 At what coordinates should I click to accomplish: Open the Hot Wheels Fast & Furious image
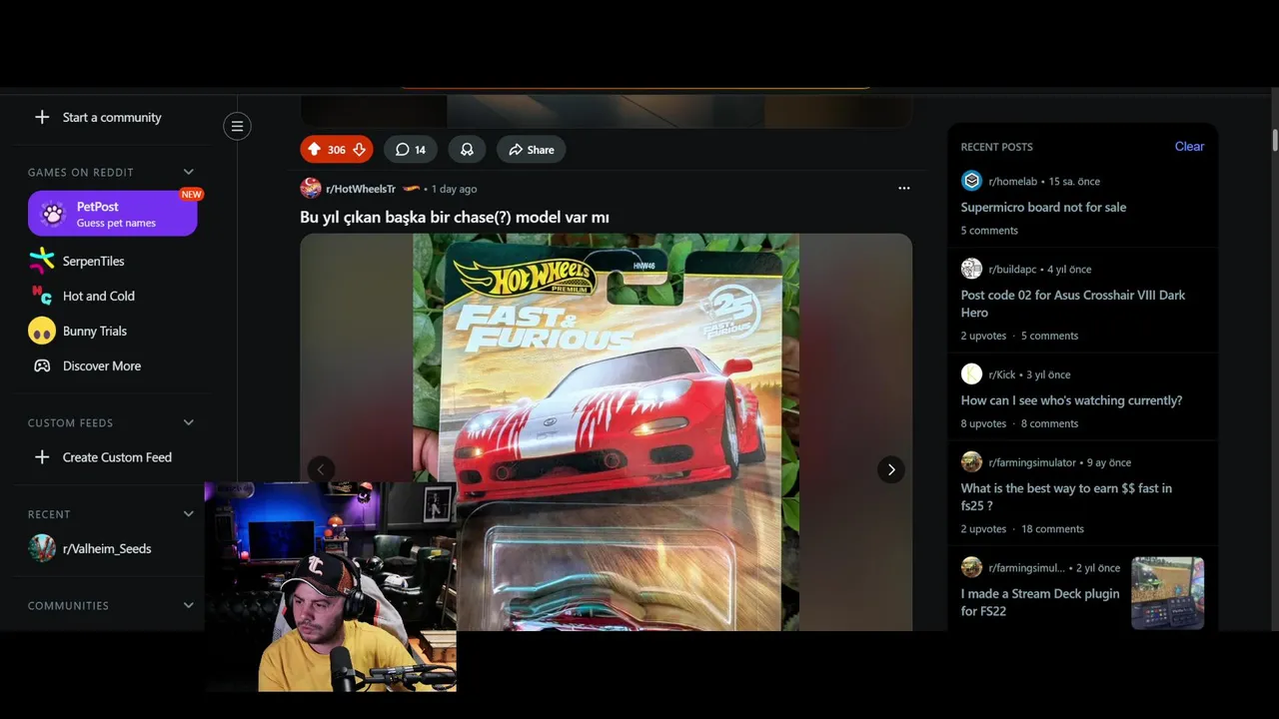[607, 432]
